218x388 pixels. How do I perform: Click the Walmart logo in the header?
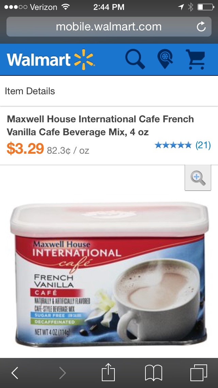click(51, 60)
